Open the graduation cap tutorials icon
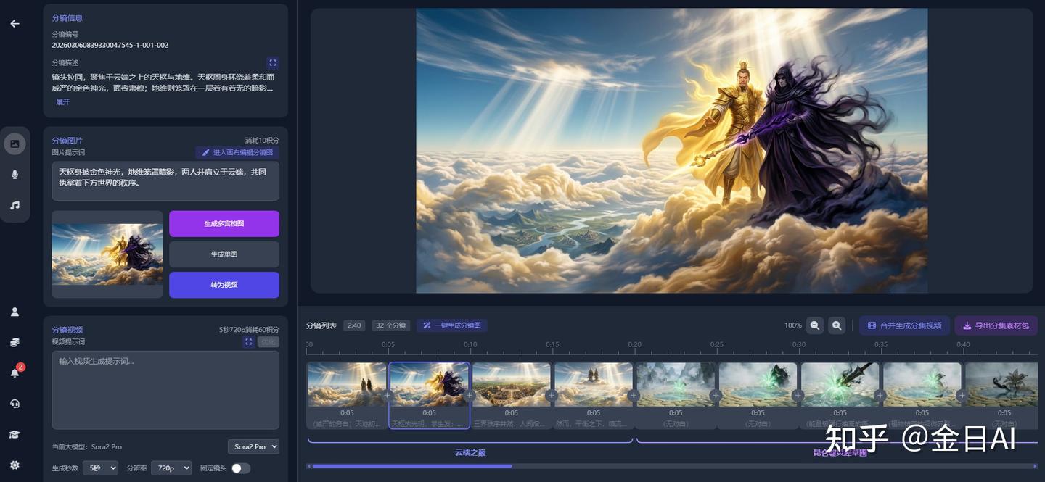The width and height of the screenshot is (1045, 482). point(15,434)
